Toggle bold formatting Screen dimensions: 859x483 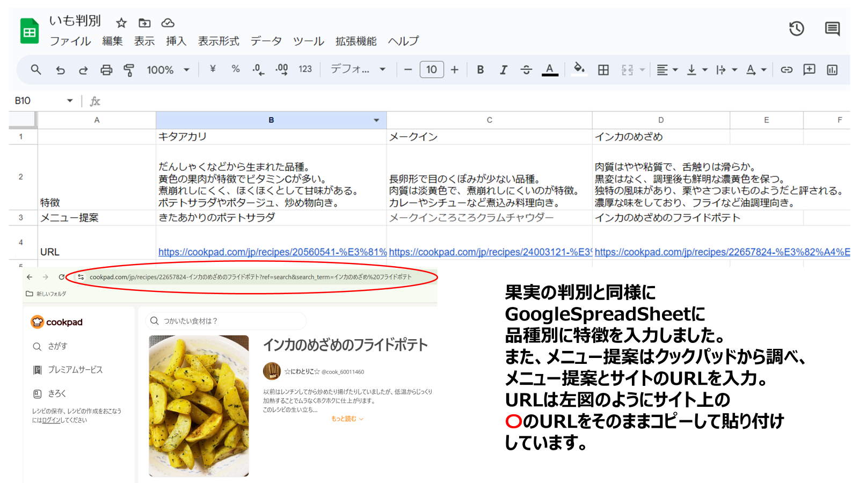coord(480,69)
